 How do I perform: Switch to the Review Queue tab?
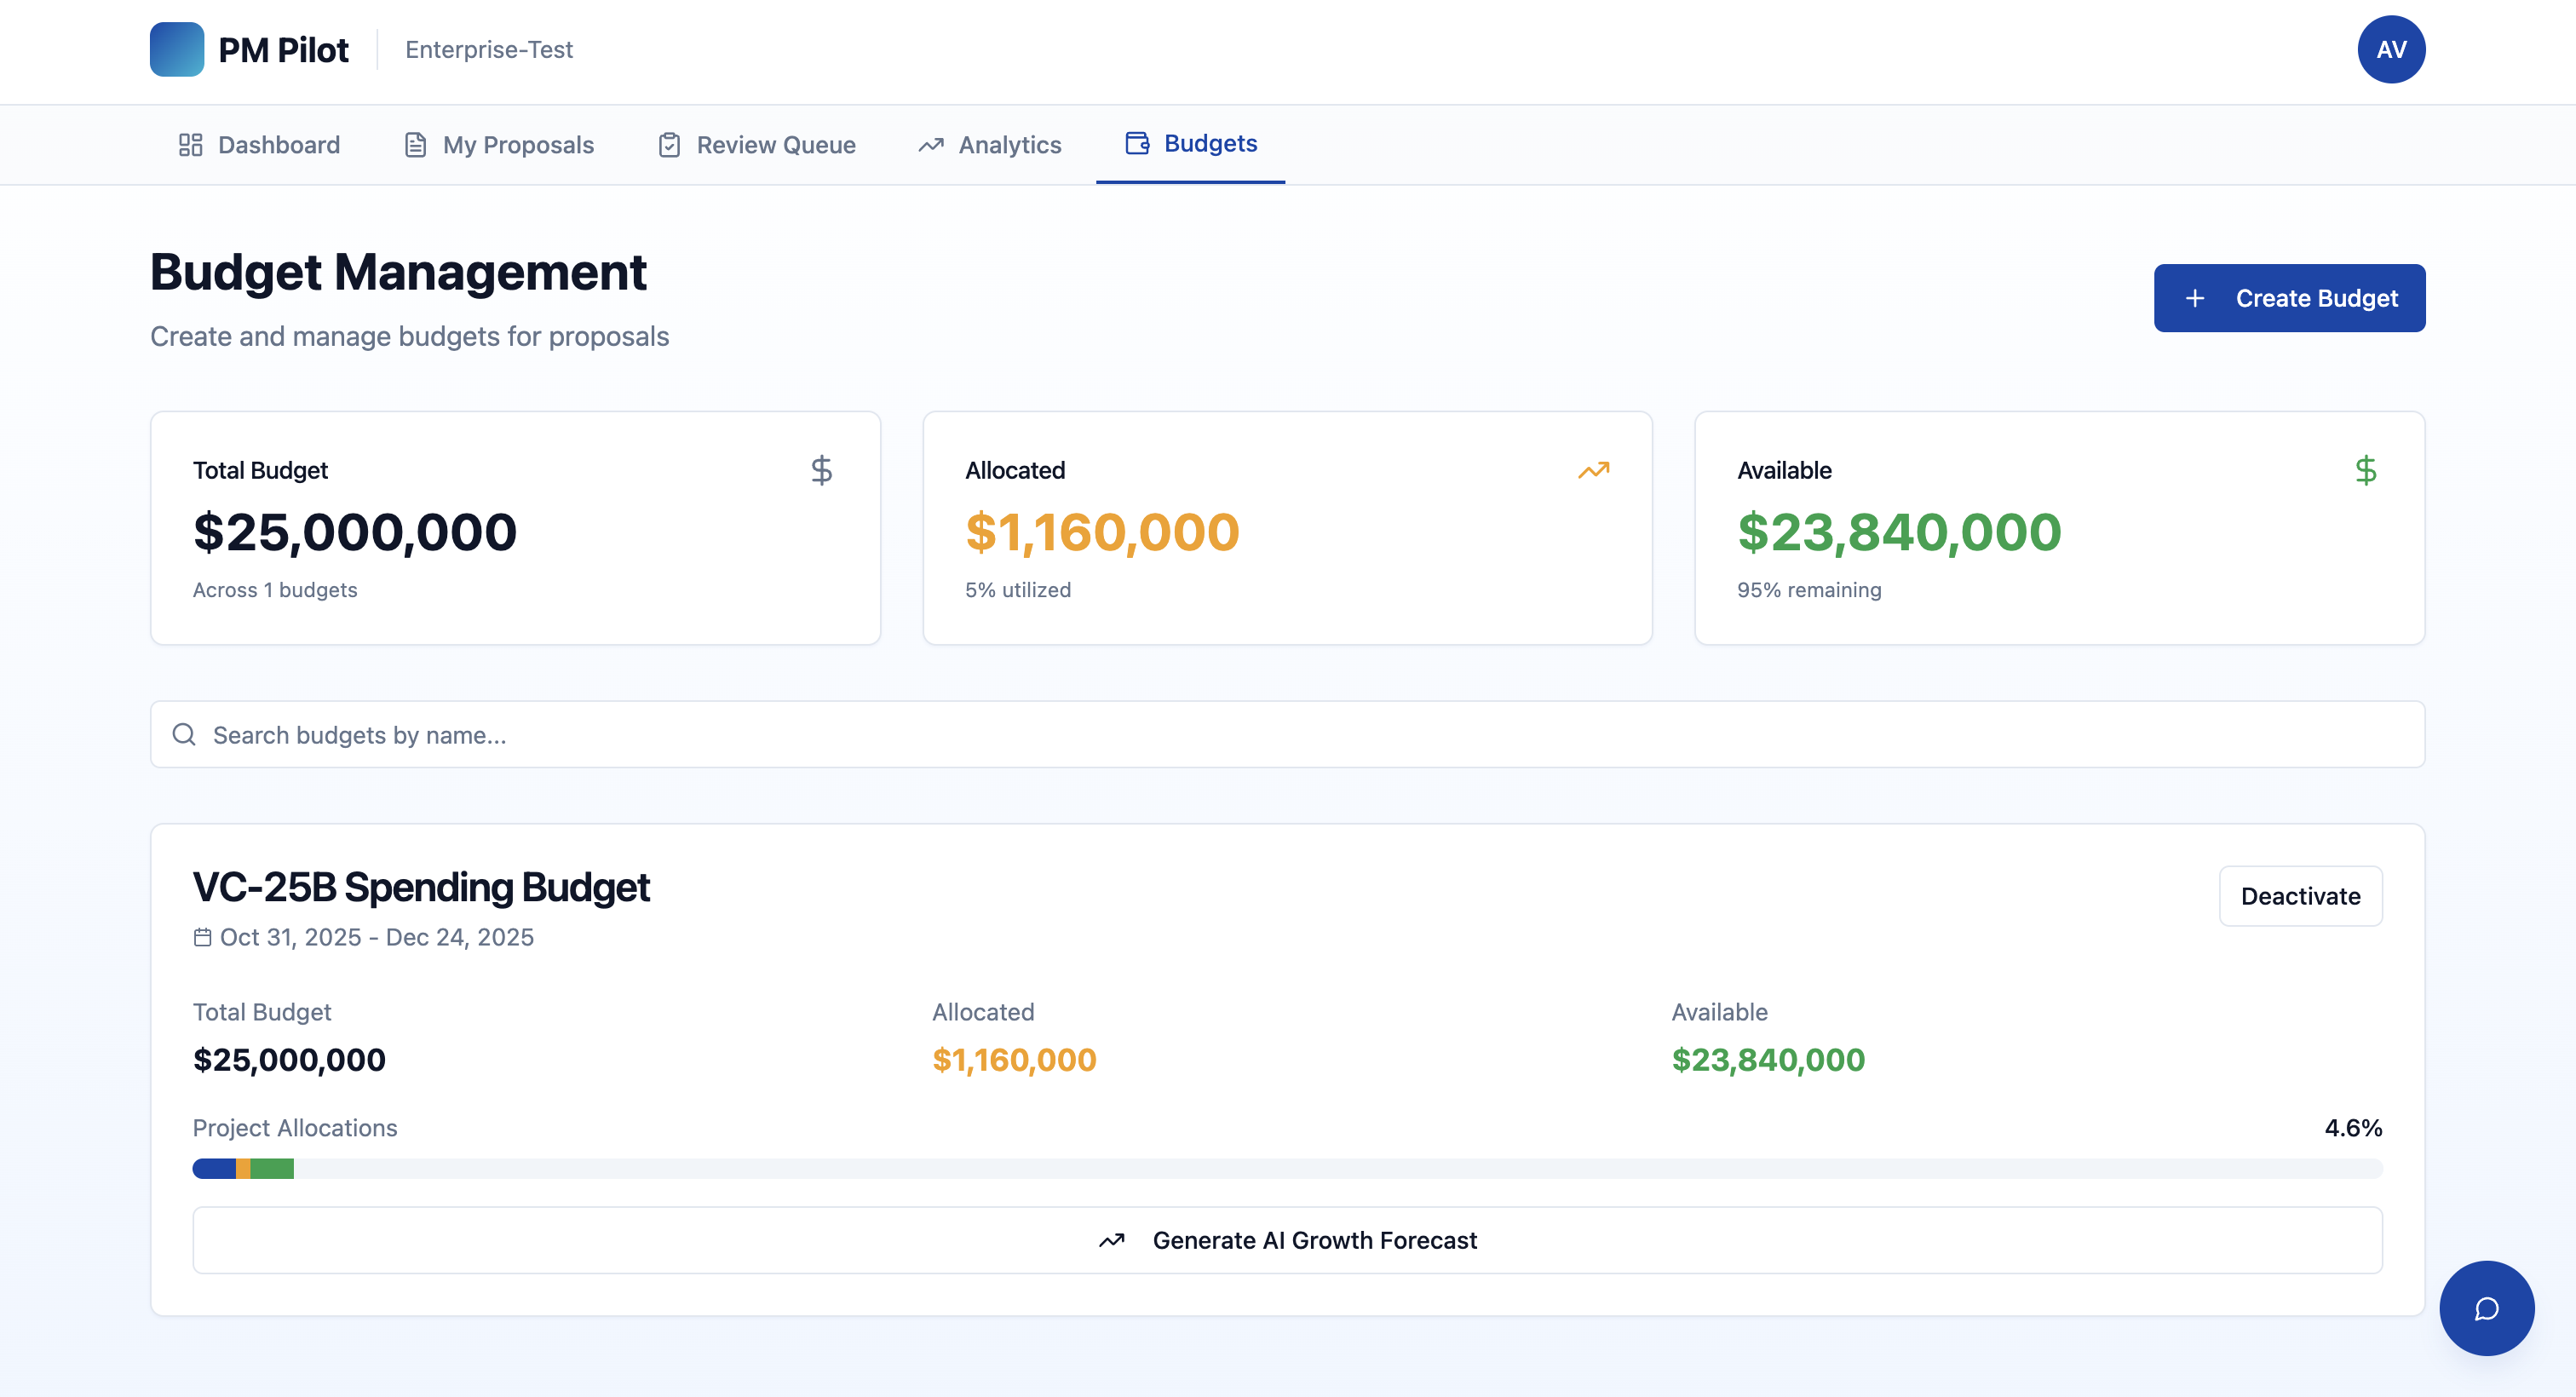(x=757, y=145)
